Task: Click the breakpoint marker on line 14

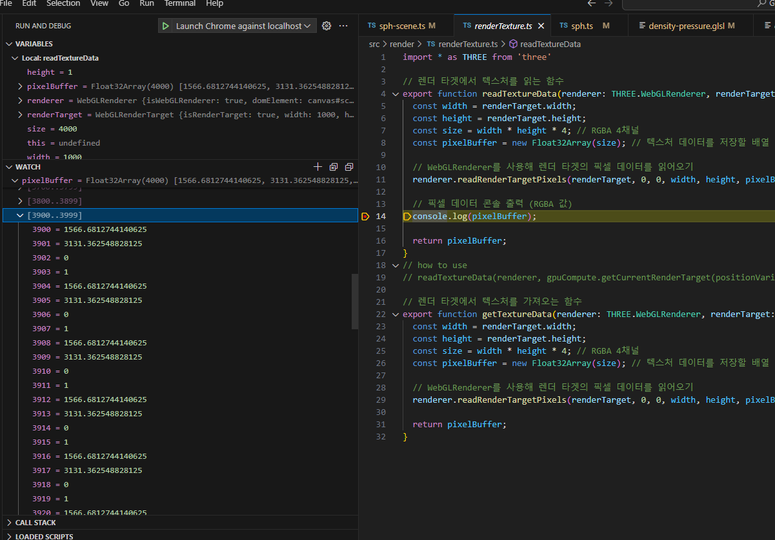Action: point(365,217)
